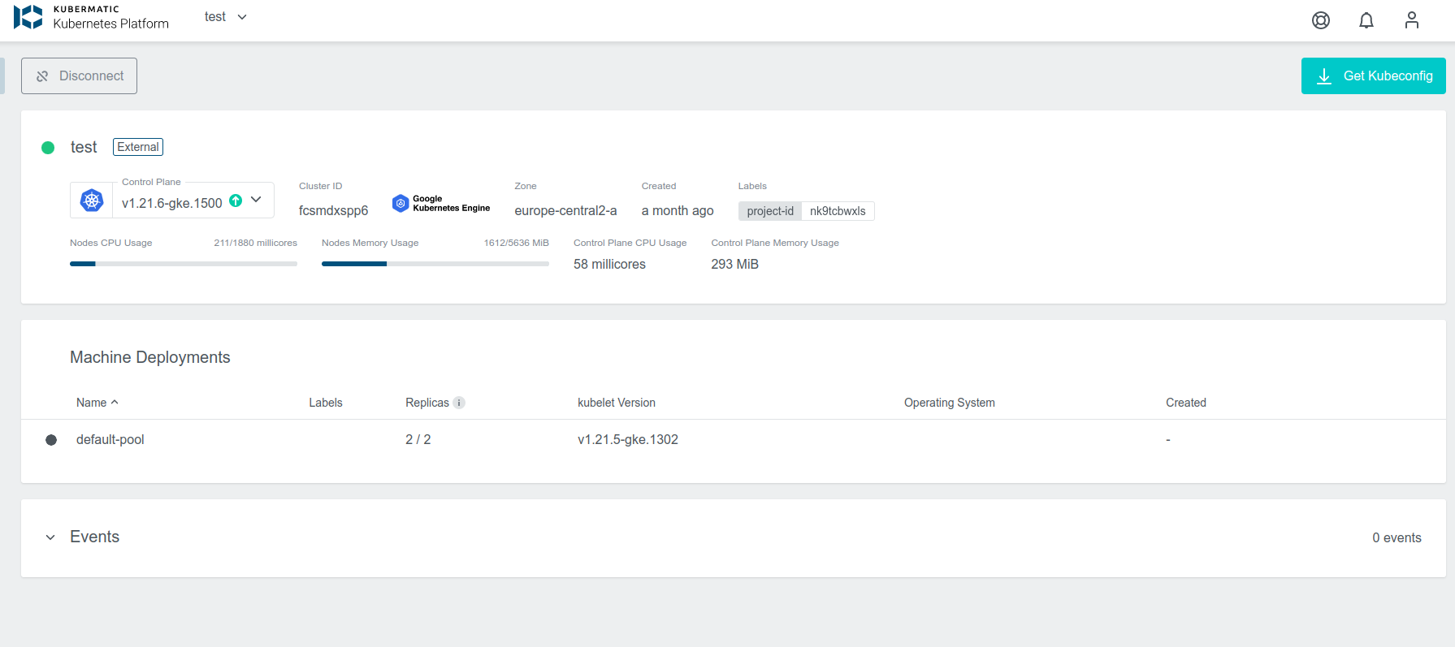
Task: Open the Control Plane version dropdown
Action: pyautogui.click(x=256, y=200)
